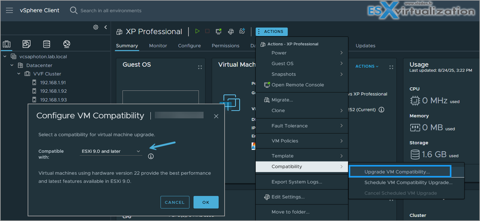Image resolution: width=480 pixels, height=221 pixels.
Task: Click CANCEL in compatibility dialog
Action: (x=175, y=202)
